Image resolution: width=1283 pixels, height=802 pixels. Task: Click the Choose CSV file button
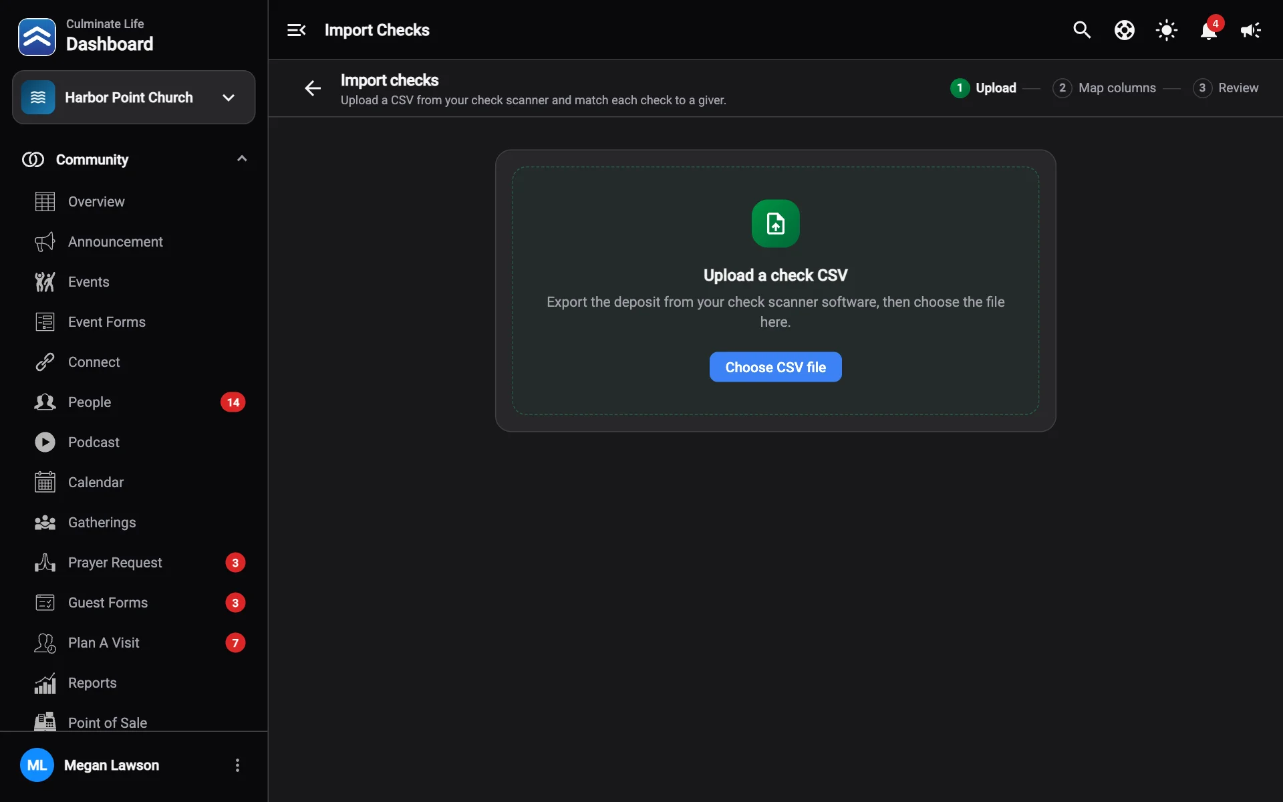click(775, 367)
